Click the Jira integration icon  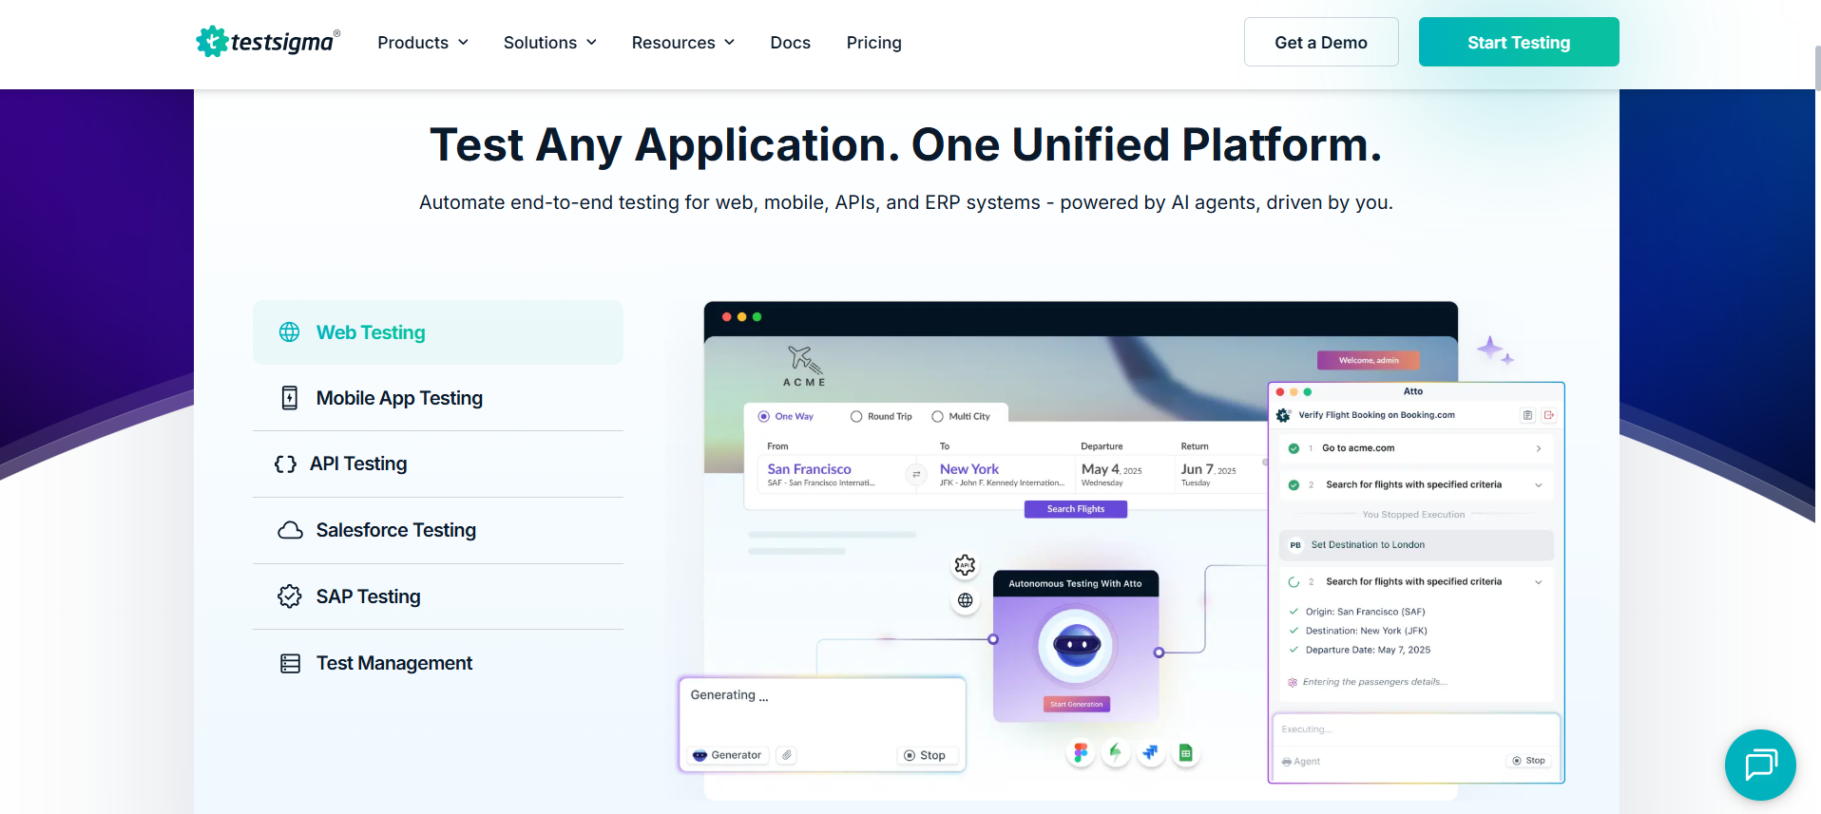(x=1150, y=753)
